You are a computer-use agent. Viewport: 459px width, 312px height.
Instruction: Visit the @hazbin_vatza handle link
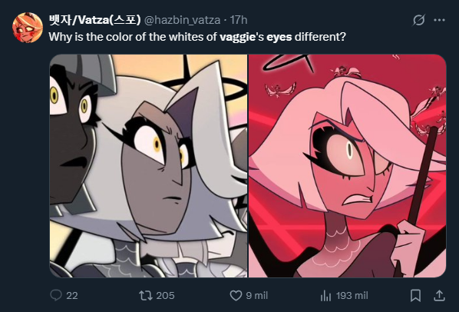182,20
